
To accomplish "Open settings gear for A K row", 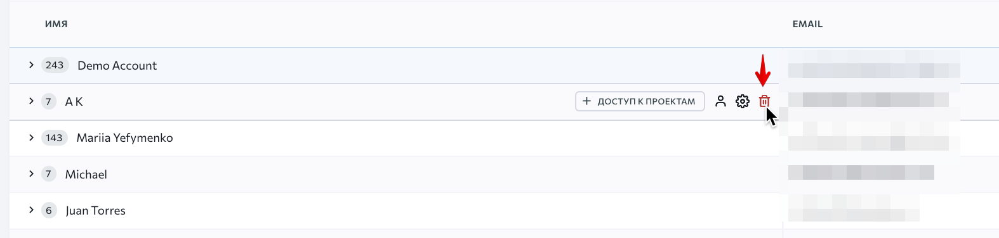I will pyautogui.click(x=743, y=101).
